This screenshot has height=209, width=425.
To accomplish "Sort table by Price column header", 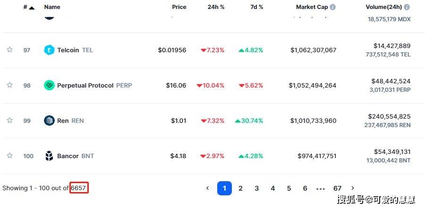I will click(179, 7).
